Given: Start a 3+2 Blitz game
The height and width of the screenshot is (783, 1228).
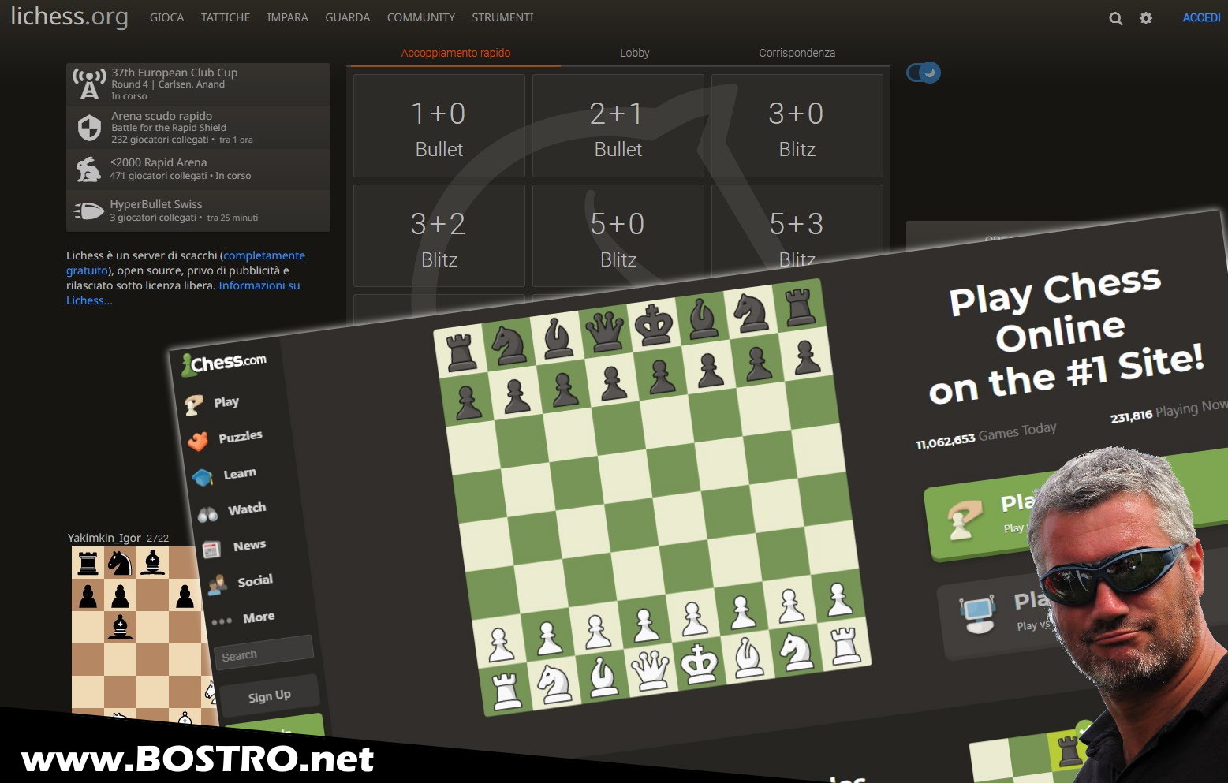Looking at the screenshot, I should (x=439, y=236).
